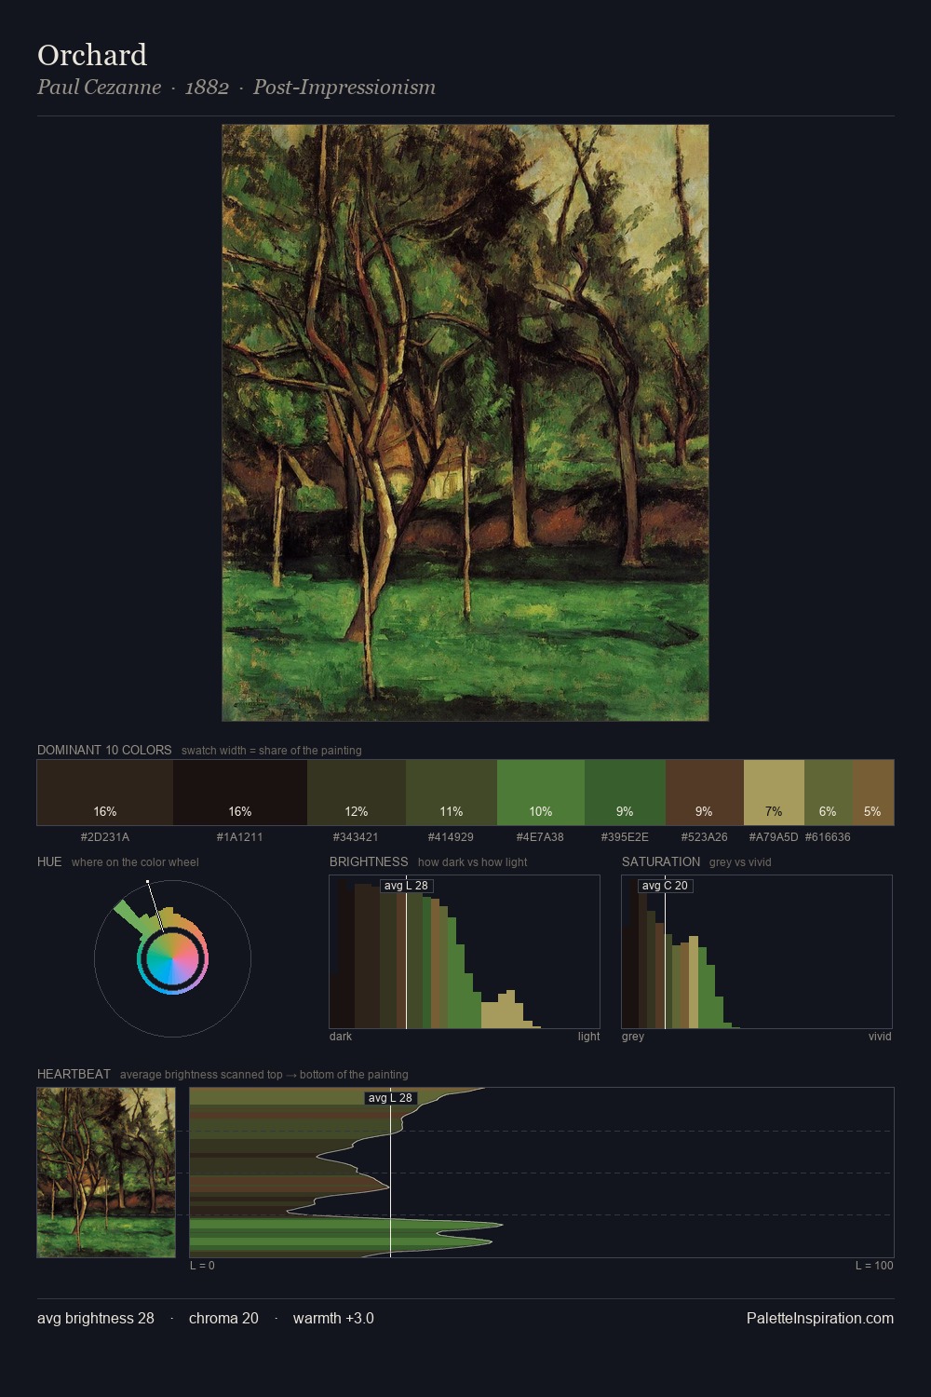Click the 'chroma 20' footer stat
The image size is (931, 1397).
[223, 1319]
